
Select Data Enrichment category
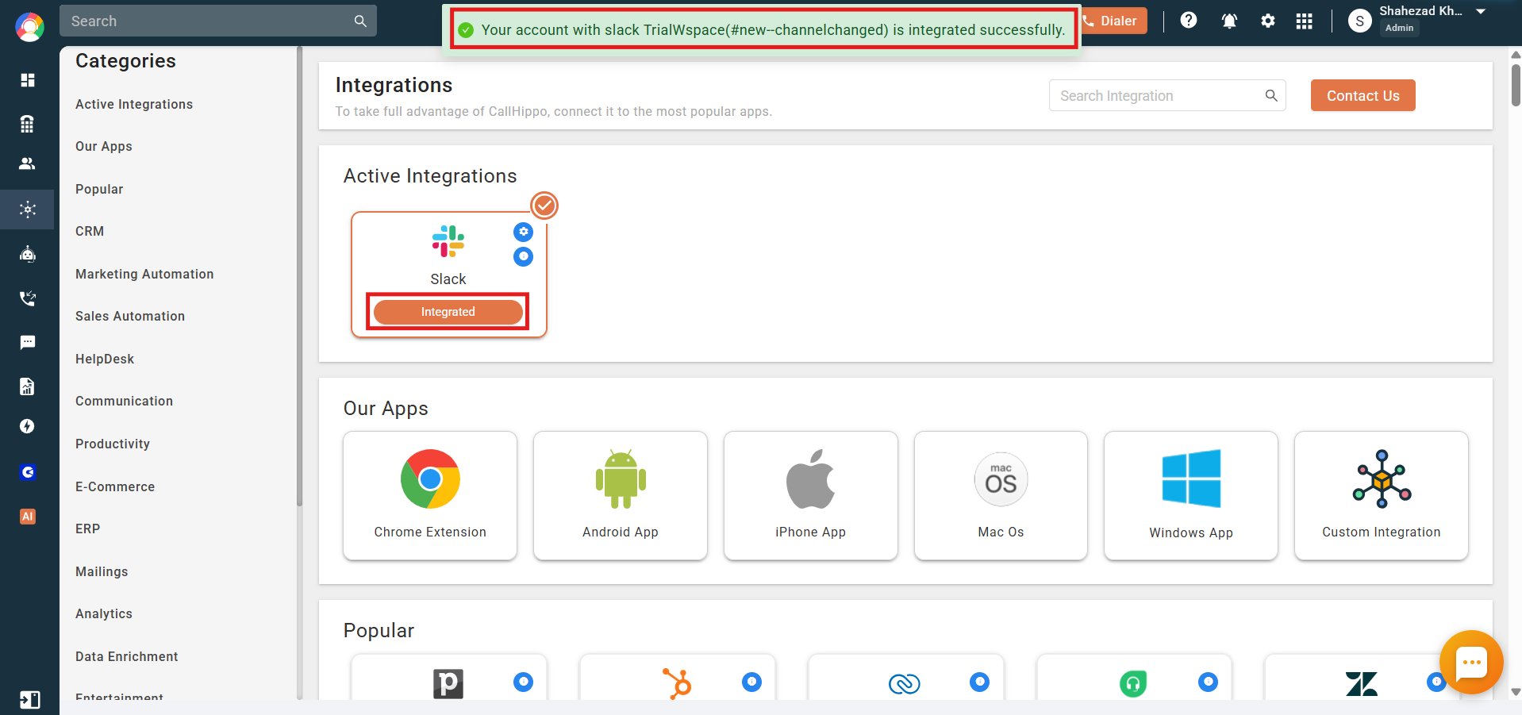click(127, 657)
